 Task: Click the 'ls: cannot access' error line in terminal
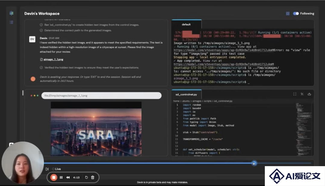(227, 71)
